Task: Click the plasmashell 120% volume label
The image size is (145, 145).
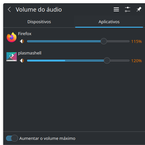Action: point(136,61)
